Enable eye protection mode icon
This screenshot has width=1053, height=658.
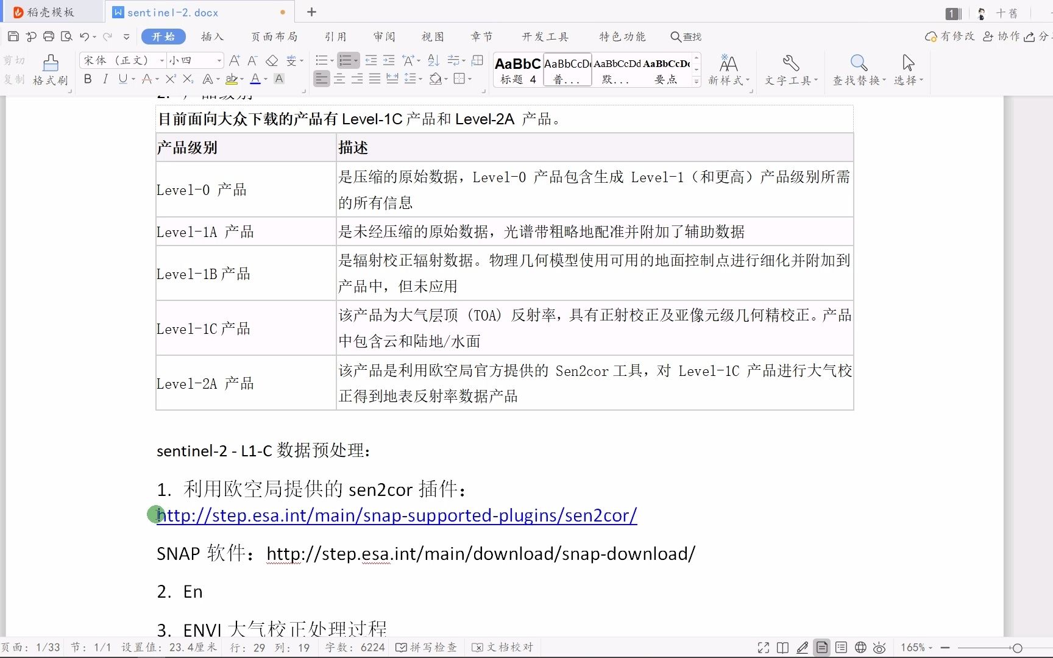click(879, 648)
